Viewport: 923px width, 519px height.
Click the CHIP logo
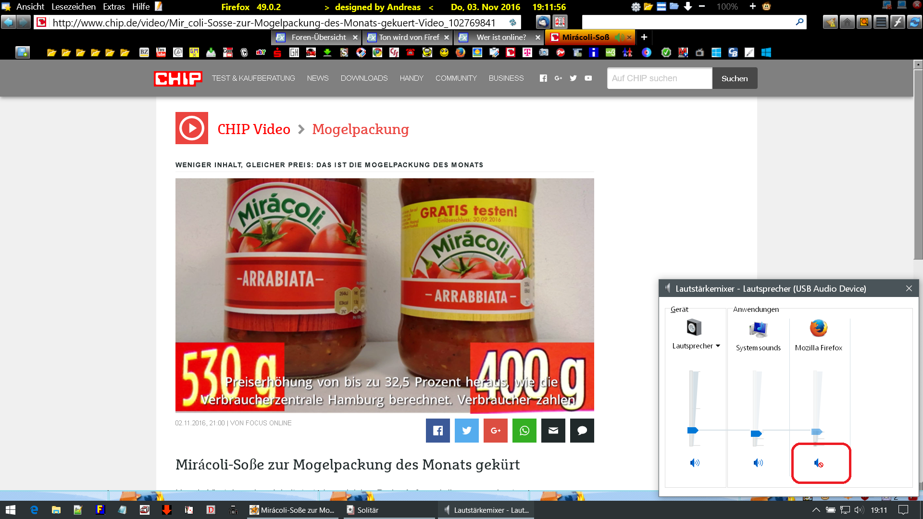177,78
